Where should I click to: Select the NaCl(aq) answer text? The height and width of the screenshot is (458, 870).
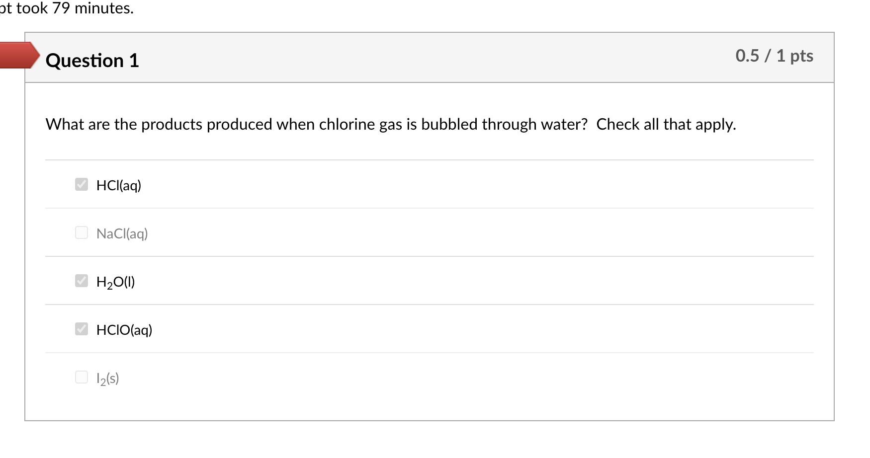[122, 233]
